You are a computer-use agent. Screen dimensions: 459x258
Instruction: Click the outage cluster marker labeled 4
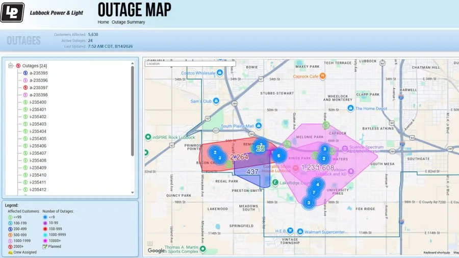(x=318, y=185)
